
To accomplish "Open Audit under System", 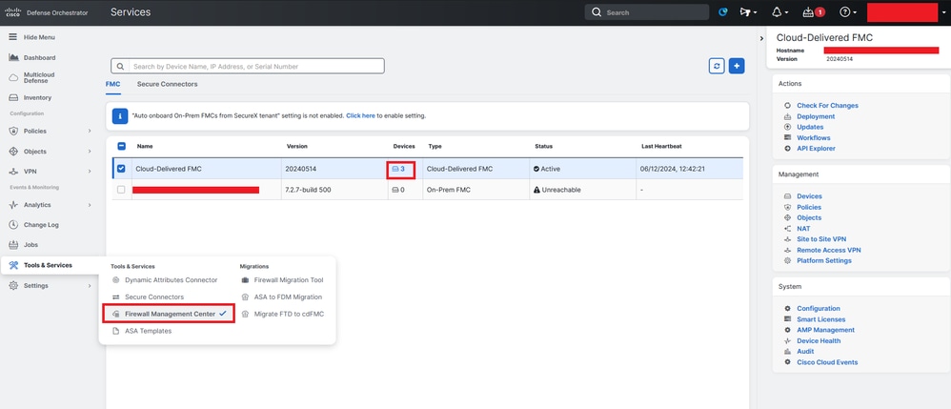I will pyautogui.click(x=805, y=352).
